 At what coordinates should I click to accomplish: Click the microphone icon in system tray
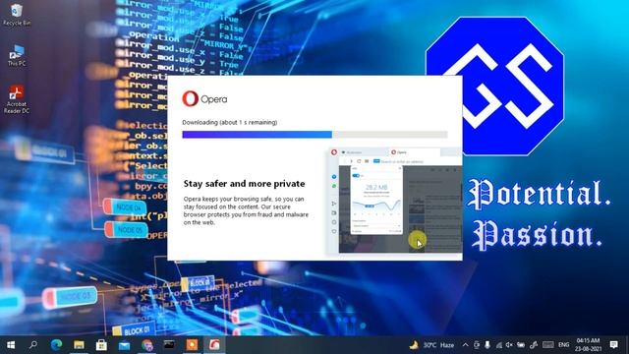(487, 345)
